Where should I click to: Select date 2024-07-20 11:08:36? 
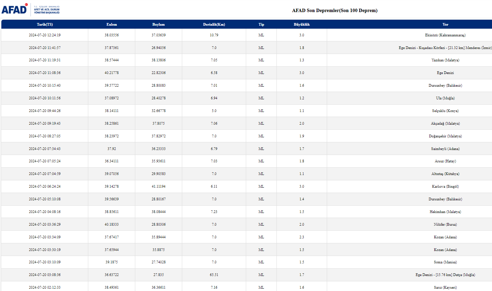click(45, 73)
